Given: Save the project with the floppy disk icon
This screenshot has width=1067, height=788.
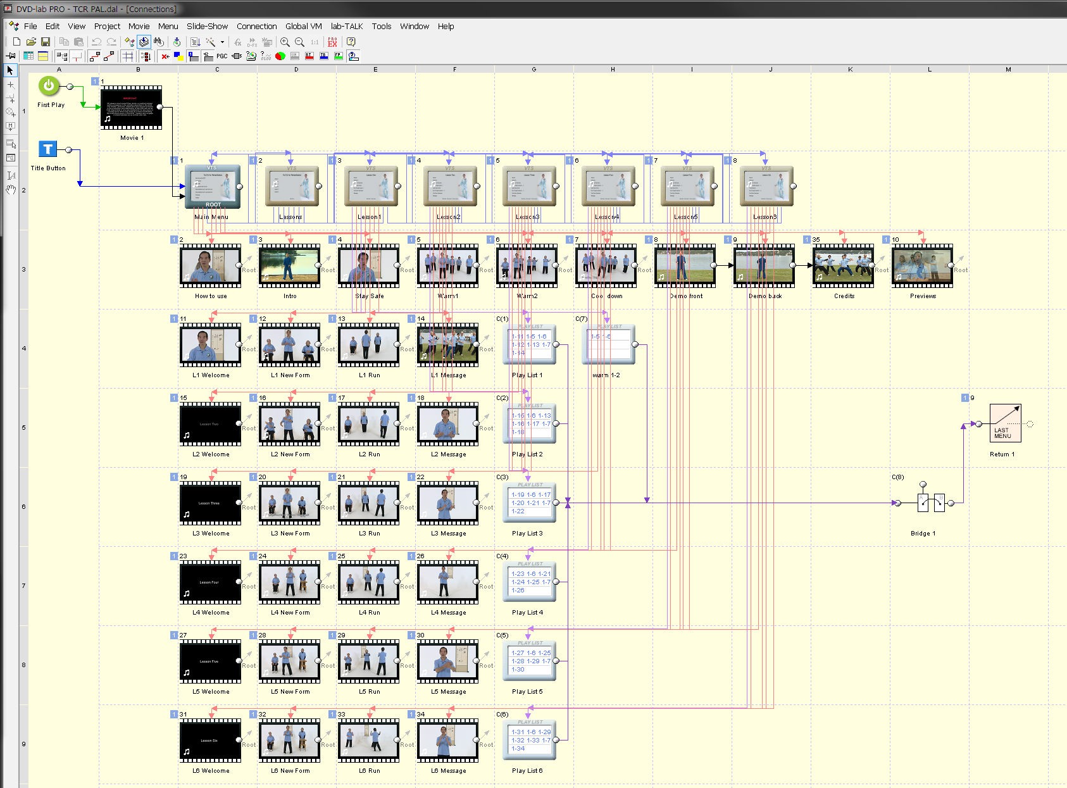Looking at the screenshot, I should (46, 42).
